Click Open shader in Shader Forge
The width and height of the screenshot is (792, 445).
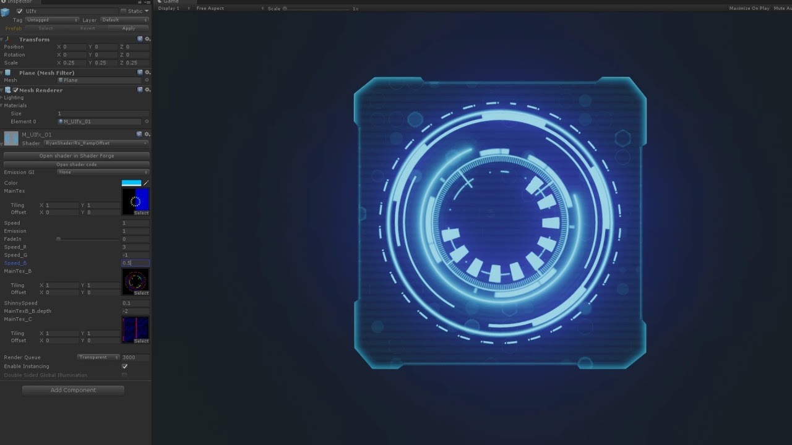tap(76, 156)
